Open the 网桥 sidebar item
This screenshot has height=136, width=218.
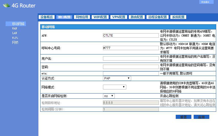pos(15,42)
